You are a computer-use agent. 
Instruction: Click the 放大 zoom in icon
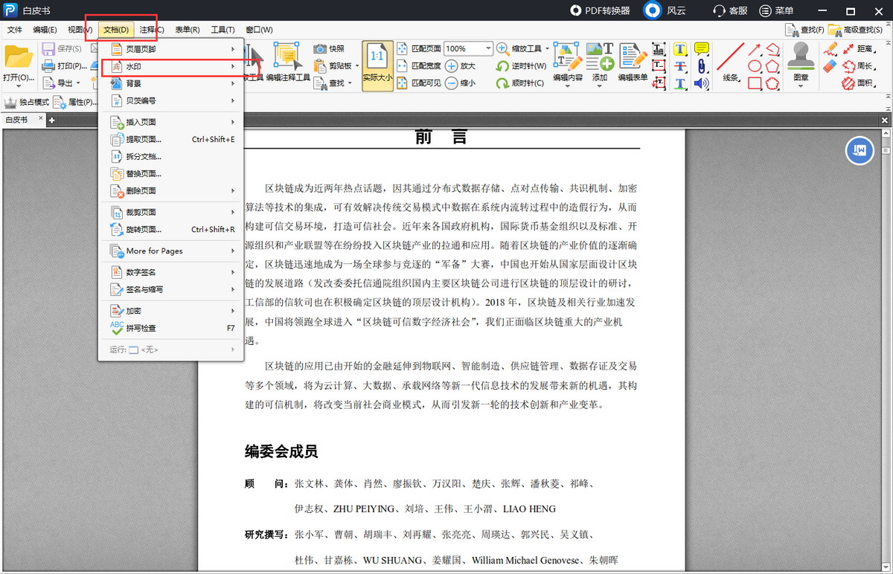click(451, 65)
